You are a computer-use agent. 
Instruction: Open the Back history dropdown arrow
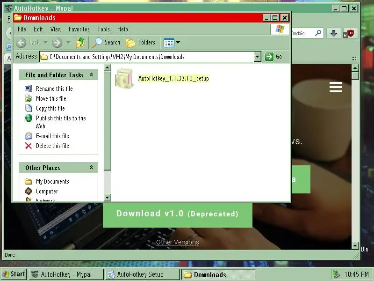[45, 43]
